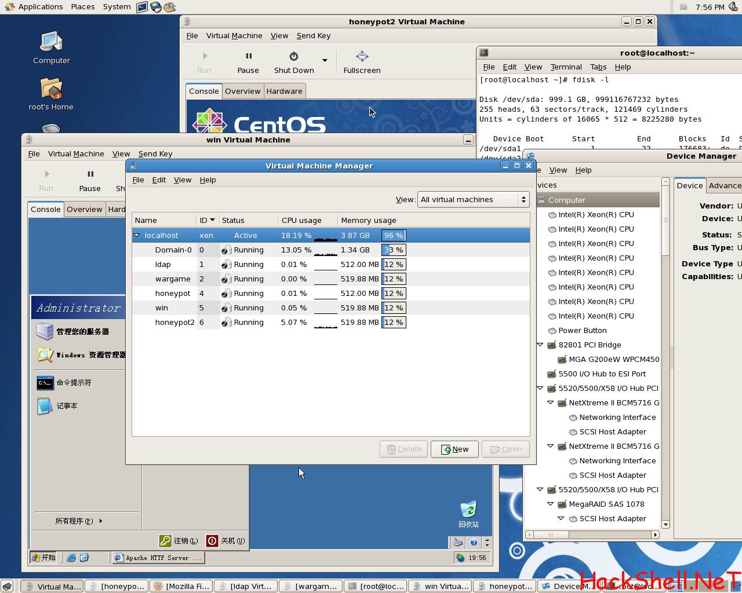Collapse the 82801 PCI Bridge node
The width and height of the screenshot is (742, 593).
click(x=540, y=345)
